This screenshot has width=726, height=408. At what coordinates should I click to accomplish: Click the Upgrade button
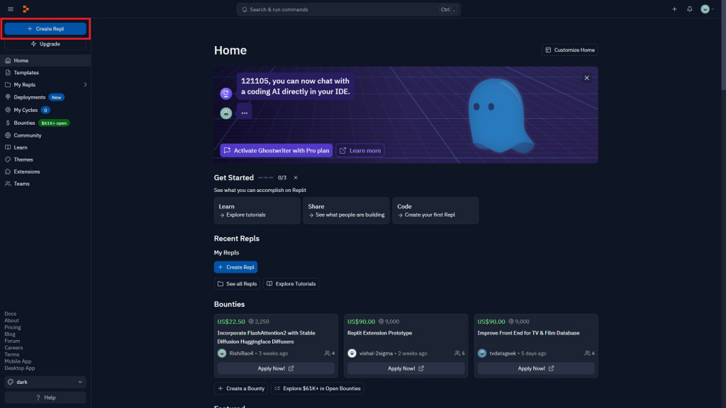[45, 44]
